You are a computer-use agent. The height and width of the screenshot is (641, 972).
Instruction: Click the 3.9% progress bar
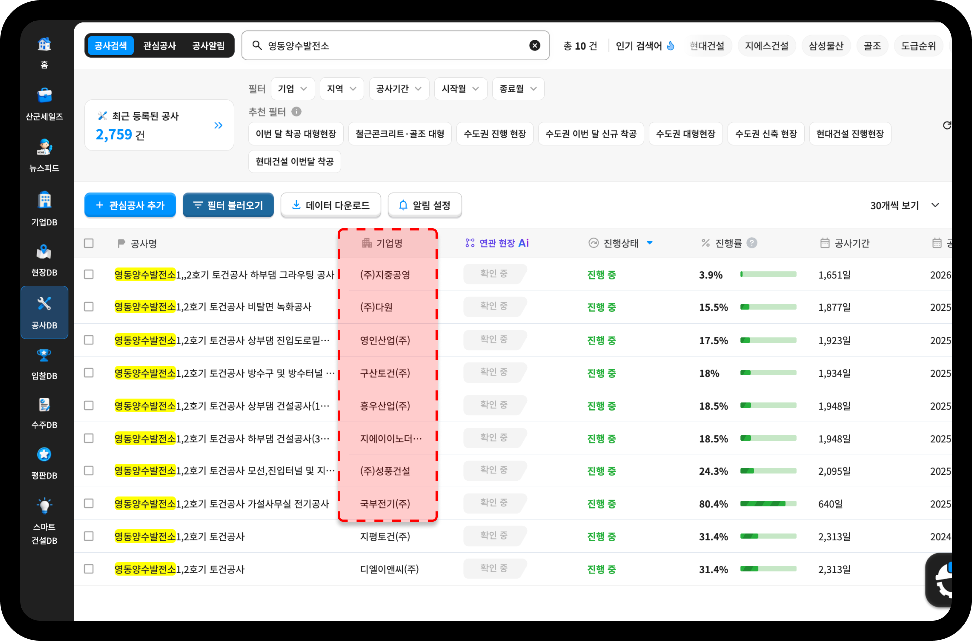click(768, 274)
